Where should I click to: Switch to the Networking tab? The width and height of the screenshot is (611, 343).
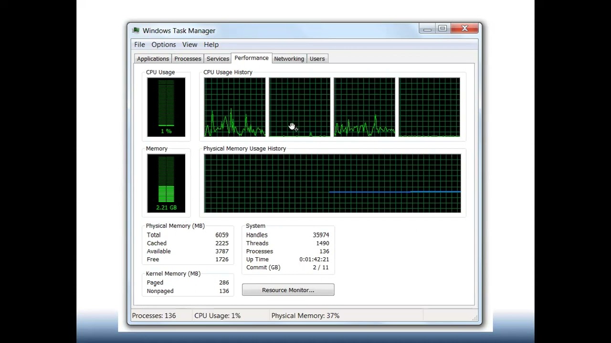click(289, 59)
